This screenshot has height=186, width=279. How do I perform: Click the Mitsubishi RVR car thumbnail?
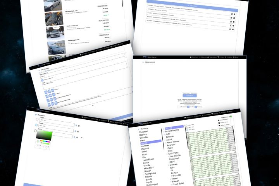pyautogui.click(x=54, y=19)
